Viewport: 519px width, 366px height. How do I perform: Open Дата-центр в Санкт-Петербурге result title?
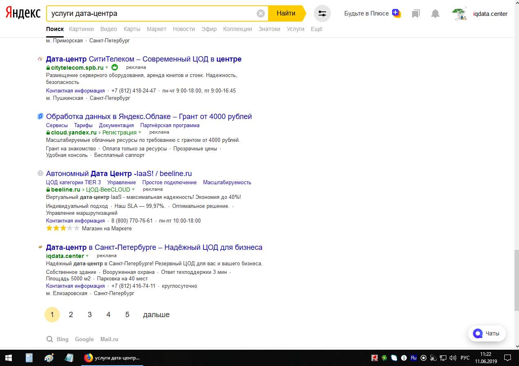click(154, 247)
